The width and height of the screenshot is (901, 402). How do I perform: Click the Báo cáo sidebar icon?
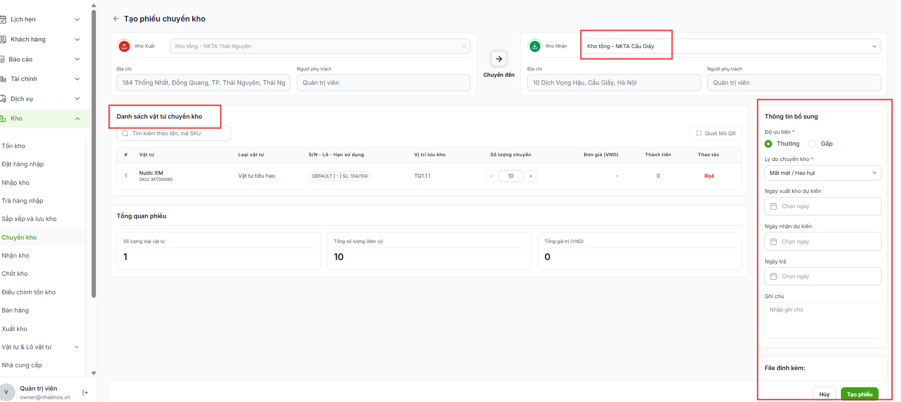(2, 60)
